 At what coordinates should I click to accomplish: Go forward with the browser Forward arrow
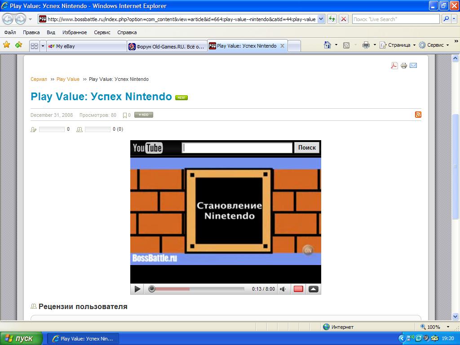(x=20, y=19)
